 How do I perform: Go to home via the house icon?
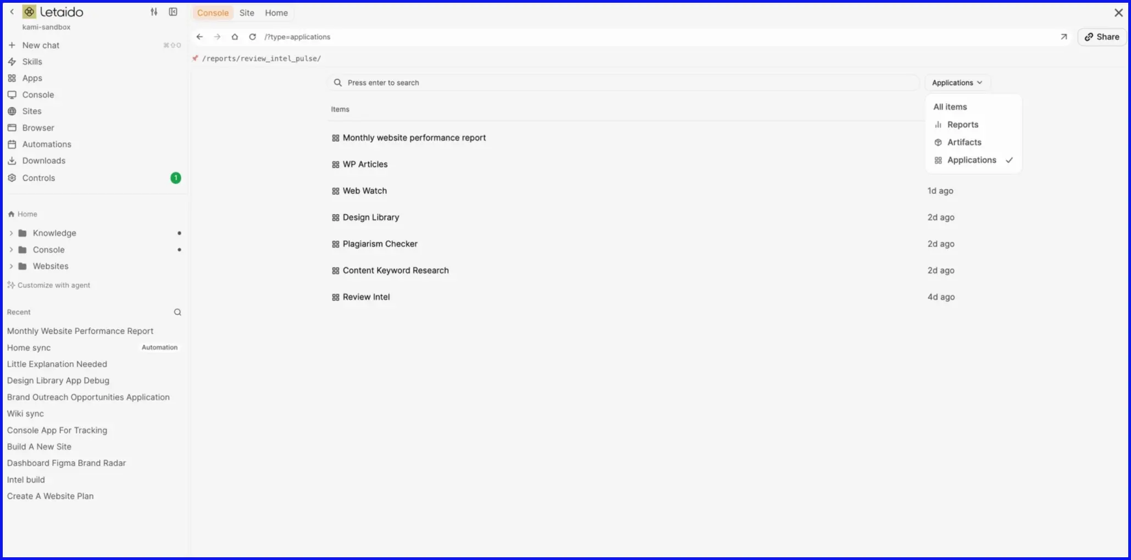(x=235, y=37)
